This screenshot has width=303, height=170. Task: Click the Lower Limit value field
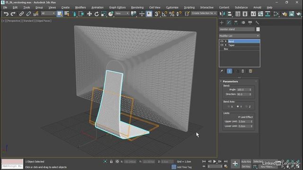pyautogui.click(x=244, y=126)
